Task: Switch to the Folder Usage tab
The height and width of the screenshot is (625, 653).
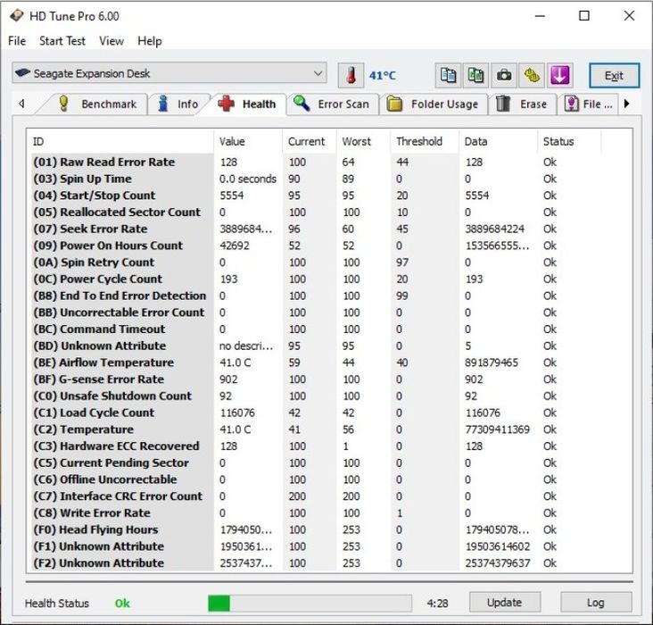Action: 434,104
